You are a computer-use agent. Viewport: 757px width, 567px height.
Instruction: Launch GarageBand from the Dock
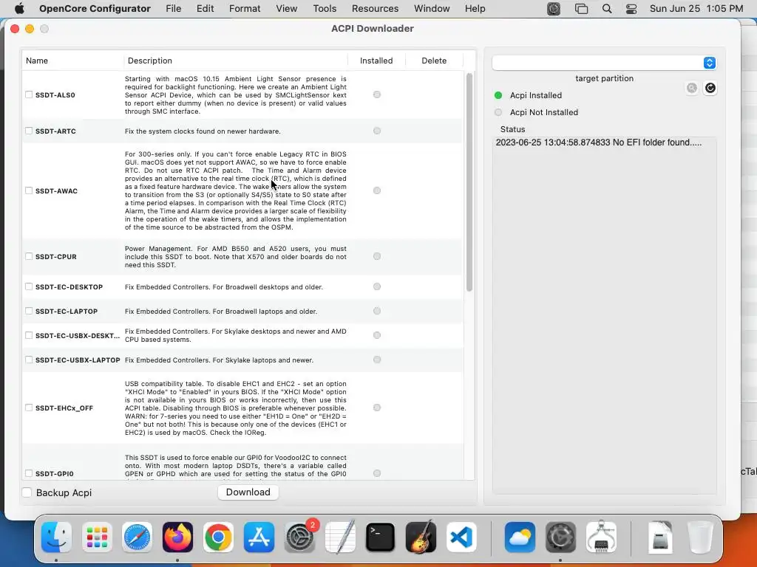point(421,537)
